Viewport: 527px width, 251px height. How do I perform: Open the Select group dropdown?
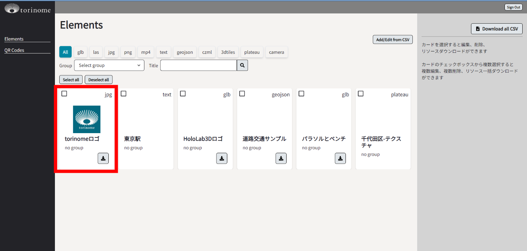click(109, 65)
